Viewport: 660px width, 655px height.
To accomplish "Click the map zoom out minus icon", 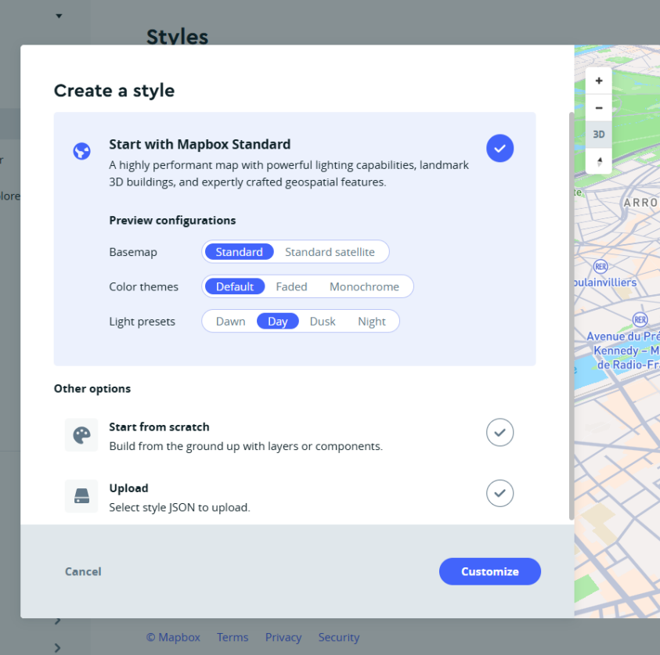I will 599,108.
